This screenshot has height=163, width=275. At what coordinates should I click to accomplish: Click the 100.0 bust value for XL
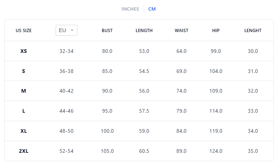[x=107, y=131]
